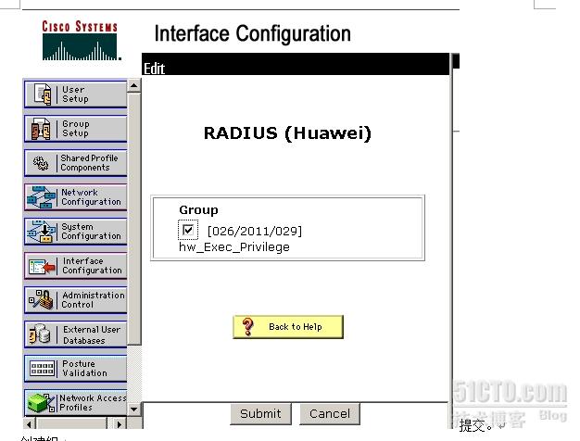This screenshot has height=441, width=580.
Task: Open Network Configuration section
Action: pyautogui.click(x=75, y=197)
